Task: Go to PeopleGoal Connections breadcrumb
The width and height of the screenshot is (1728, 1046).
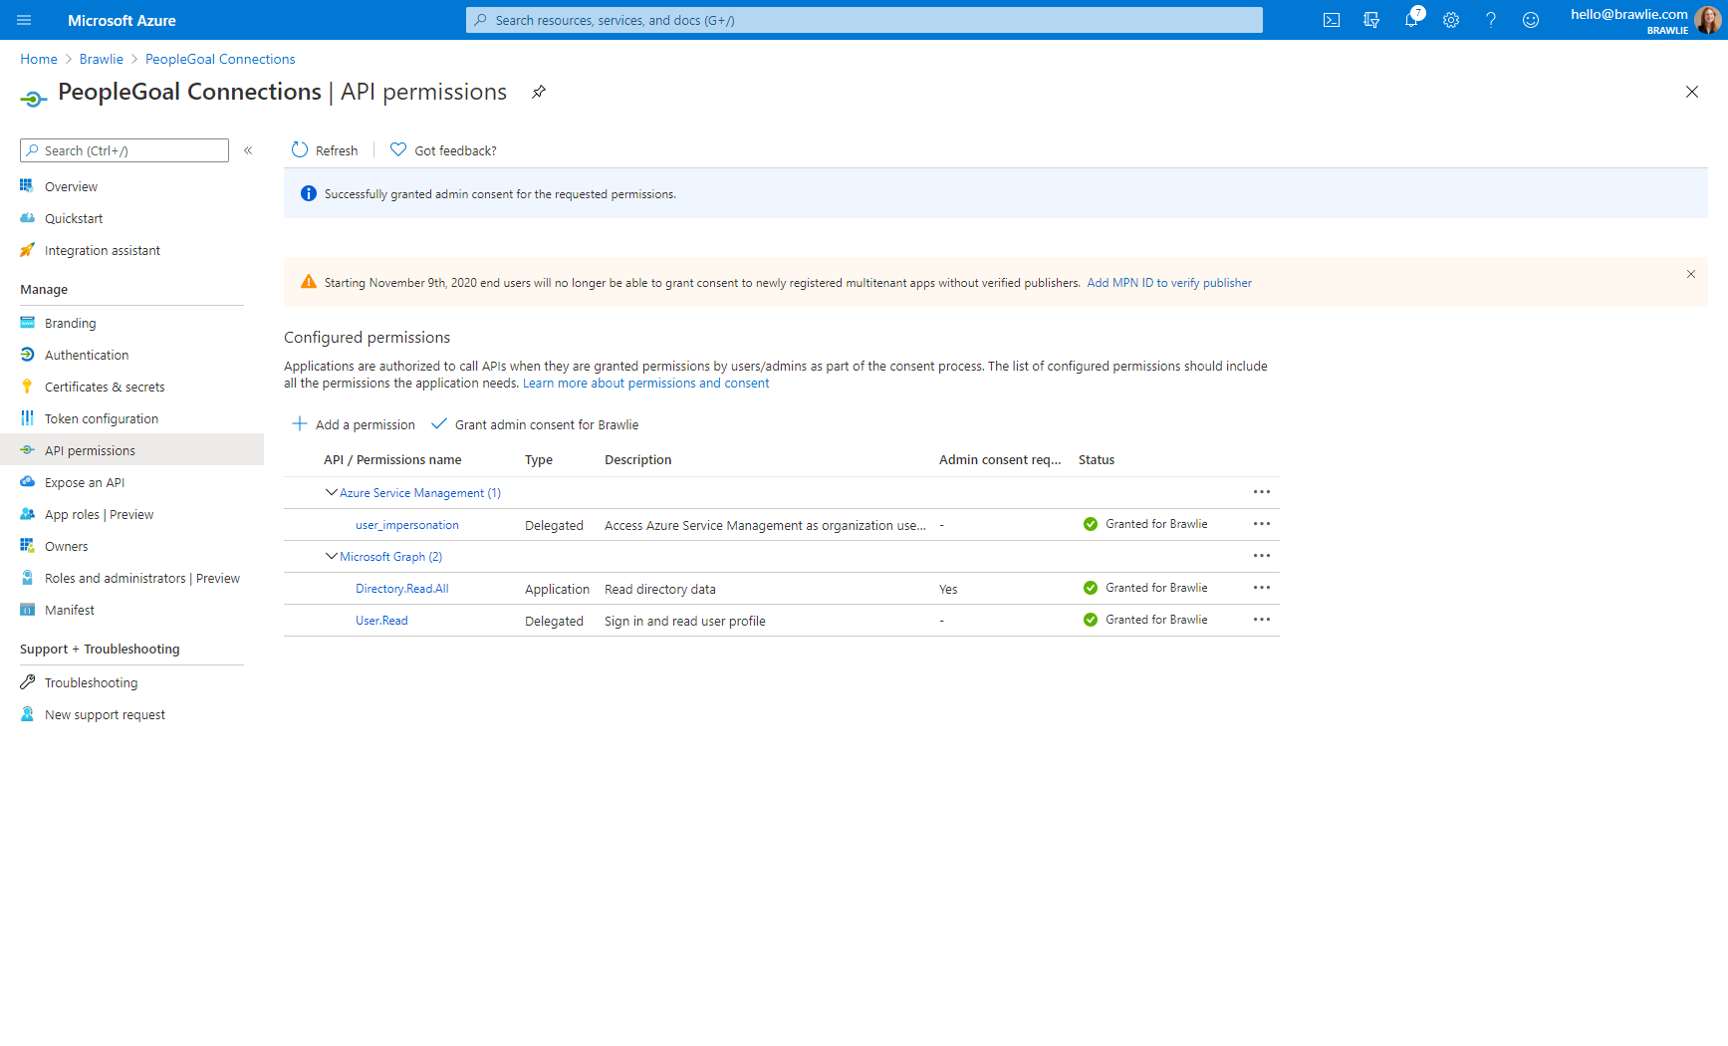Action: tap(220, 60)
